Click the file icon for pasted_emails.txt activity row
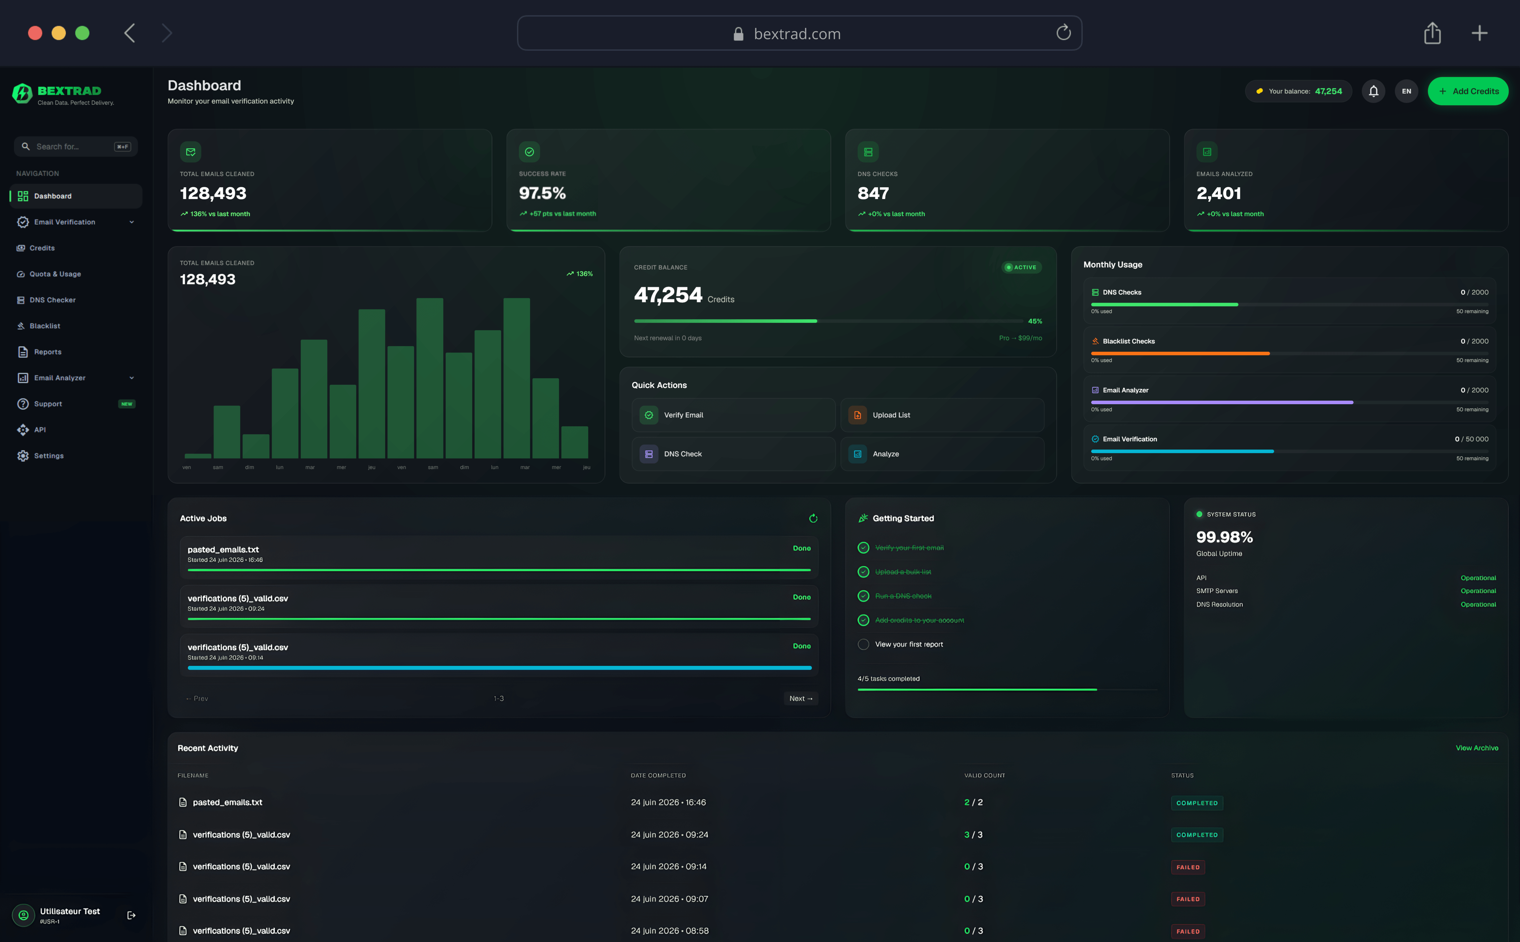The width and height of the screenshot is (1520, 942). (x=183, y=802)
